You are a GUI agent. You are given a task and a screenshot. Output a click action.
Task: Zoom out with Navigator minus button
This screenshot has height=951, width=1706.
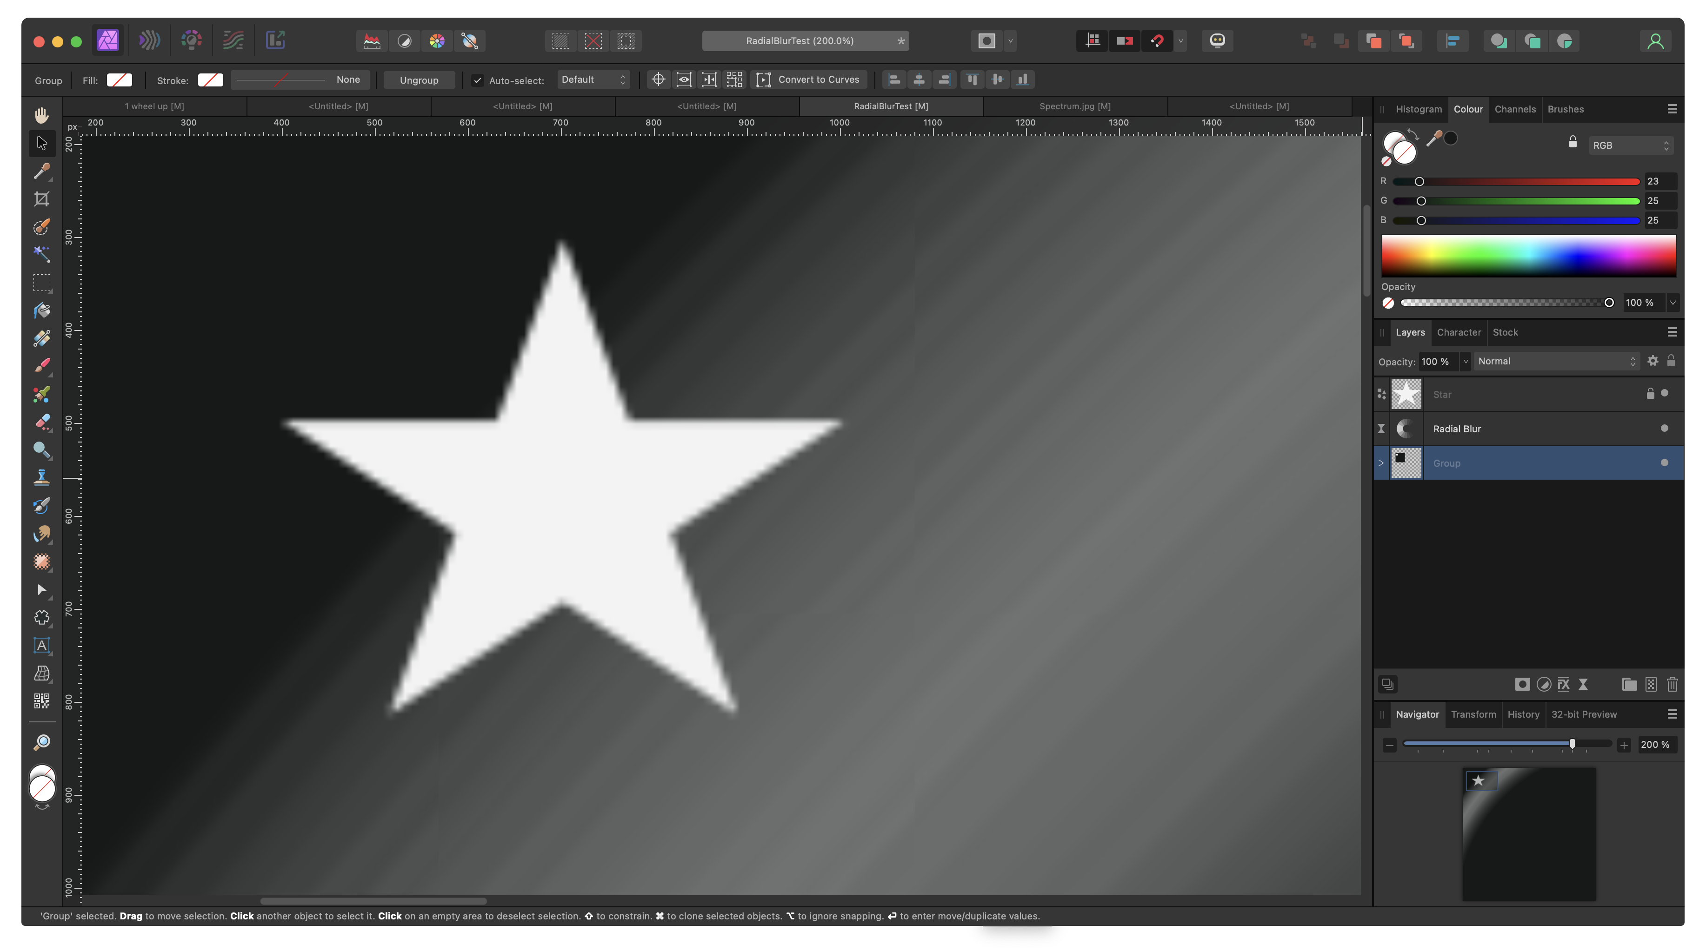(1389, 745)
